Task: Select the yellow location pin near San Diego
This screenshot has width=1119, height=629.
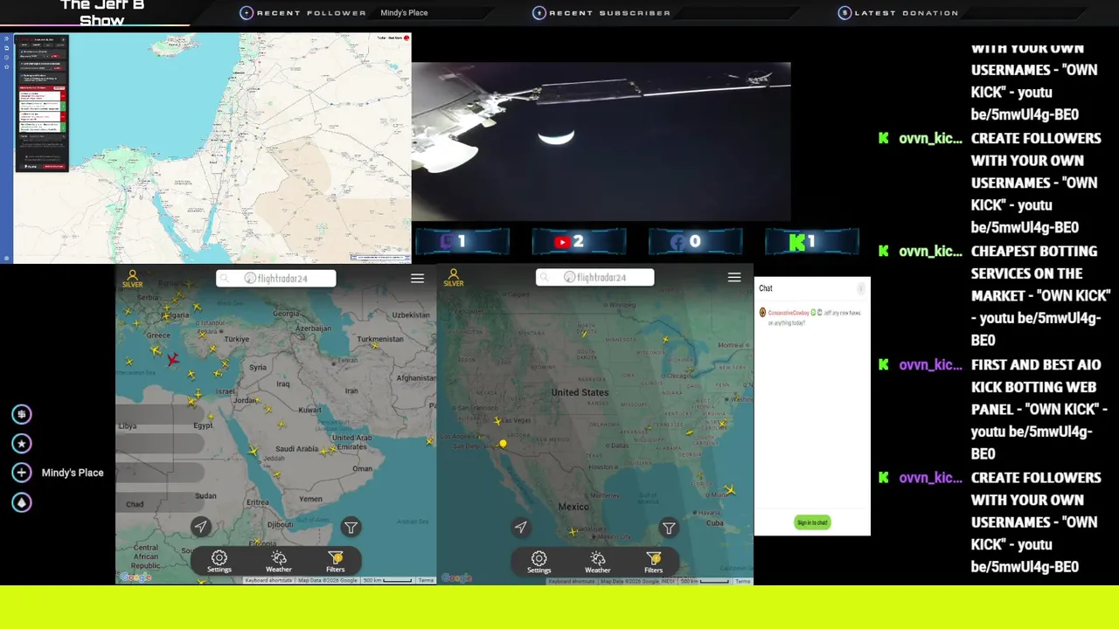Action: [x=503, y=444]
